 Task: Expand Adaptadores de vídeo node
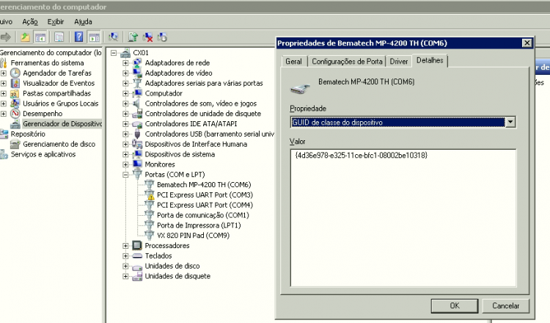[125, 73]
